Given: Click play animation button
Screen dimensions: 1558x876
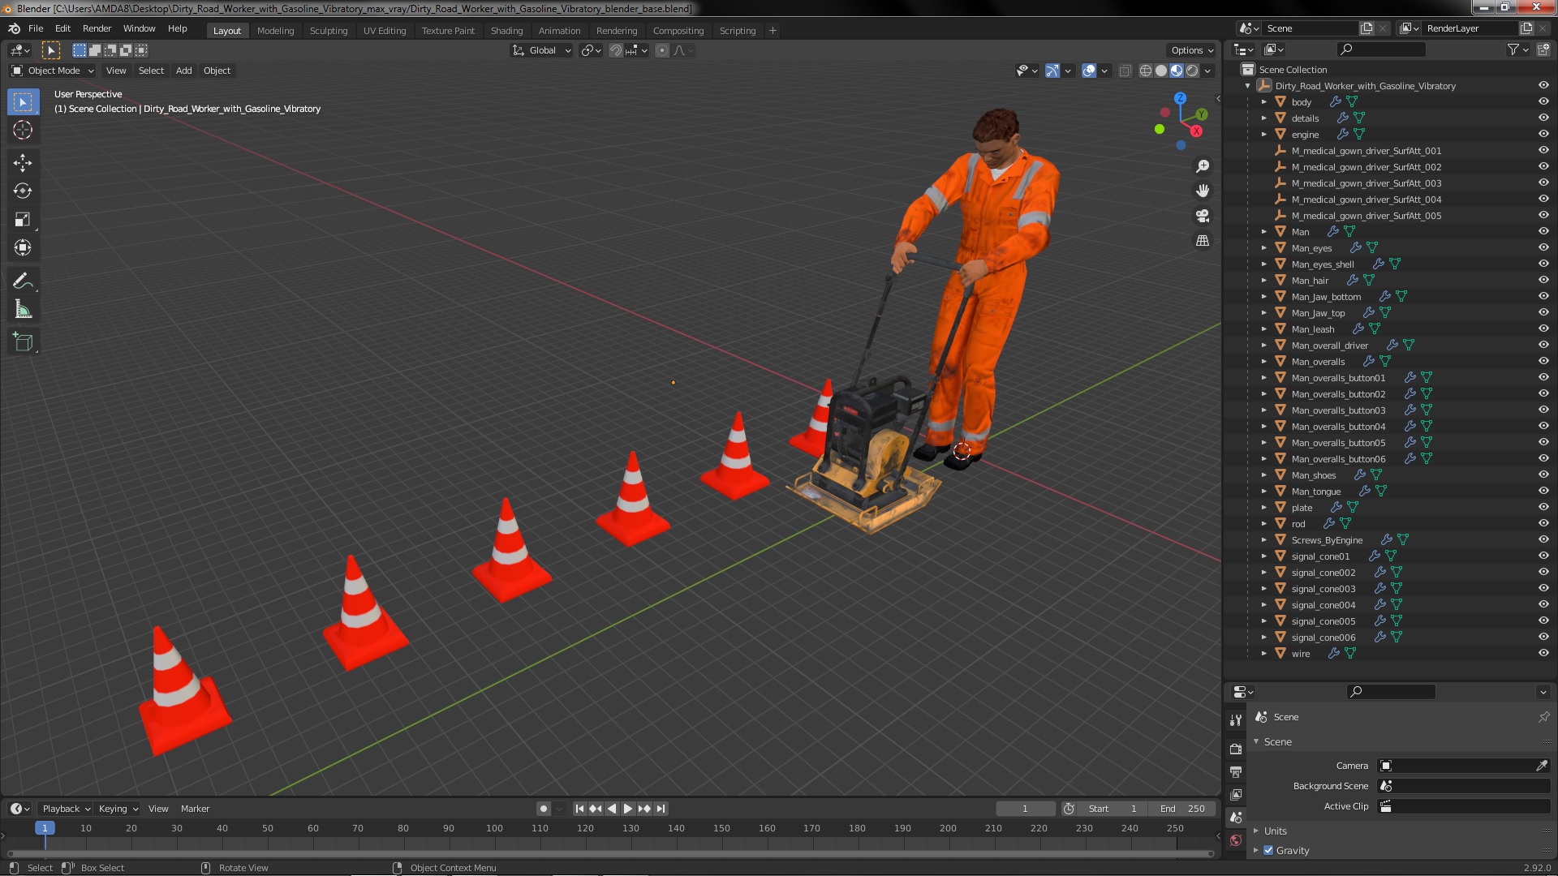Looking at the screenshot, I should (628, 809).
